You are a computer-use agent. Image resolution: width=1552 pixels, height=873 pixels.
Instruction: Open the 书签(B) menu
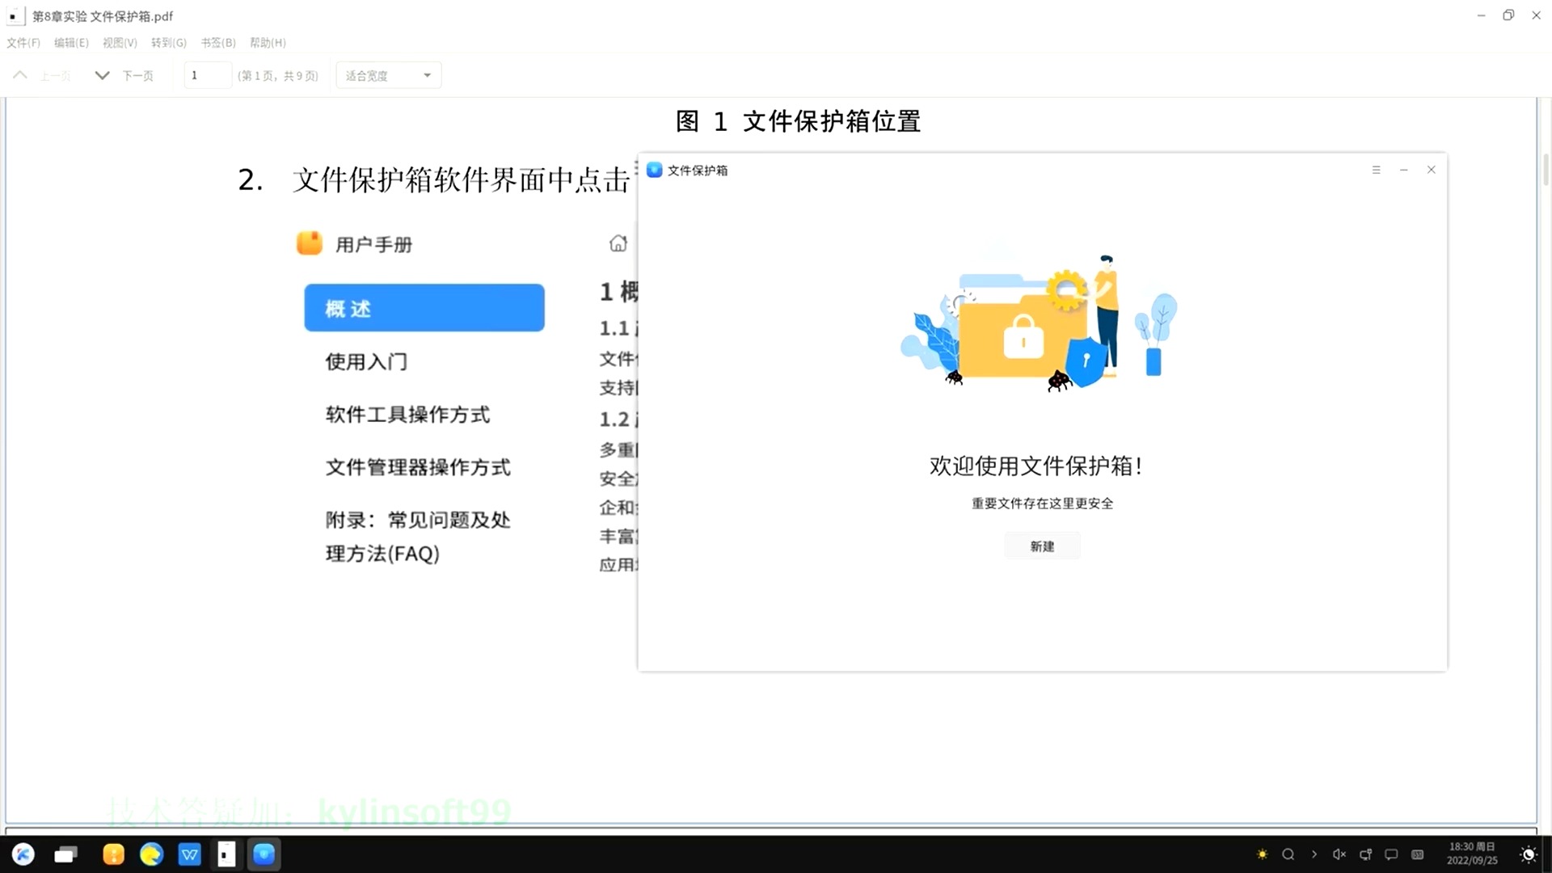pos(217,42)
